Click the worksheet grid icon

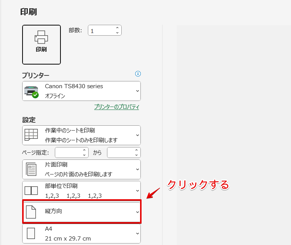tap(31, 135)
